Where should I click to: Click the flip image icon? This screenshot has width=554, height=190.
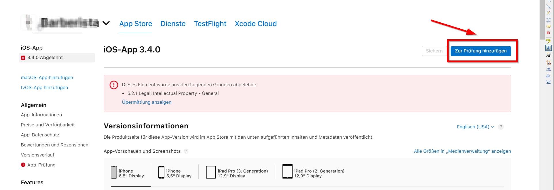(x=548, y=76)
